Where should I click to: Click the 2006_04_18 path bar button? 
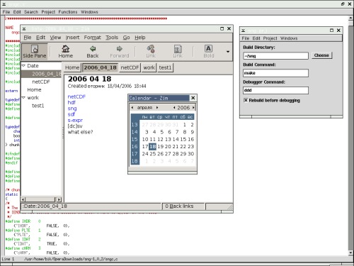(x=101, y=67)
